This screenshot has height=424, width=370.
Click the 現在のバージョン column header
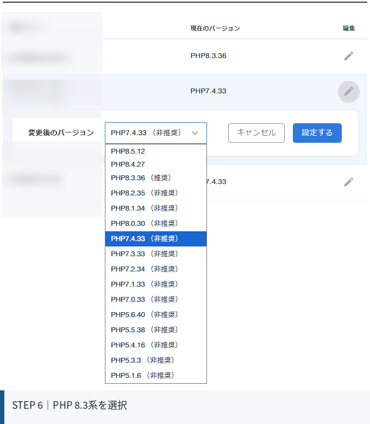(x=215, y=28)
